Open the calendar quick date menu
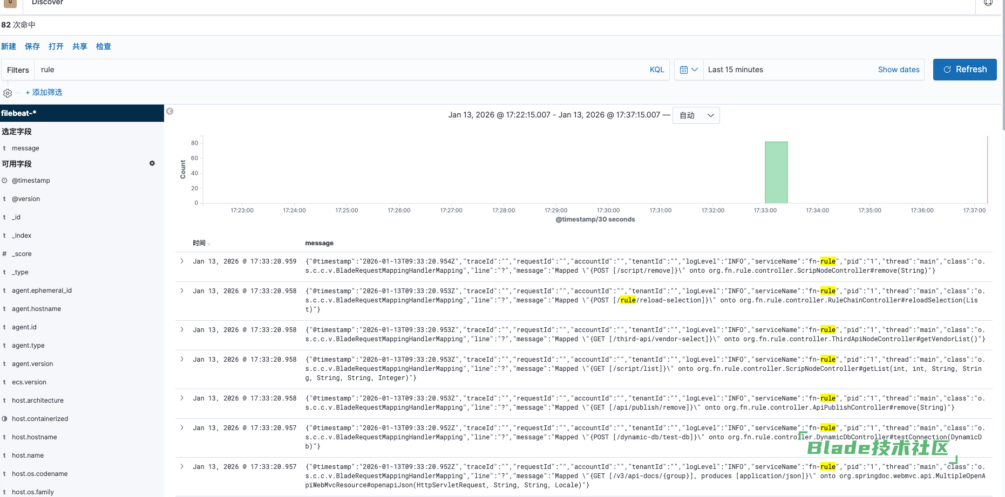This screenshot has width=1005, height=497. 689,70
